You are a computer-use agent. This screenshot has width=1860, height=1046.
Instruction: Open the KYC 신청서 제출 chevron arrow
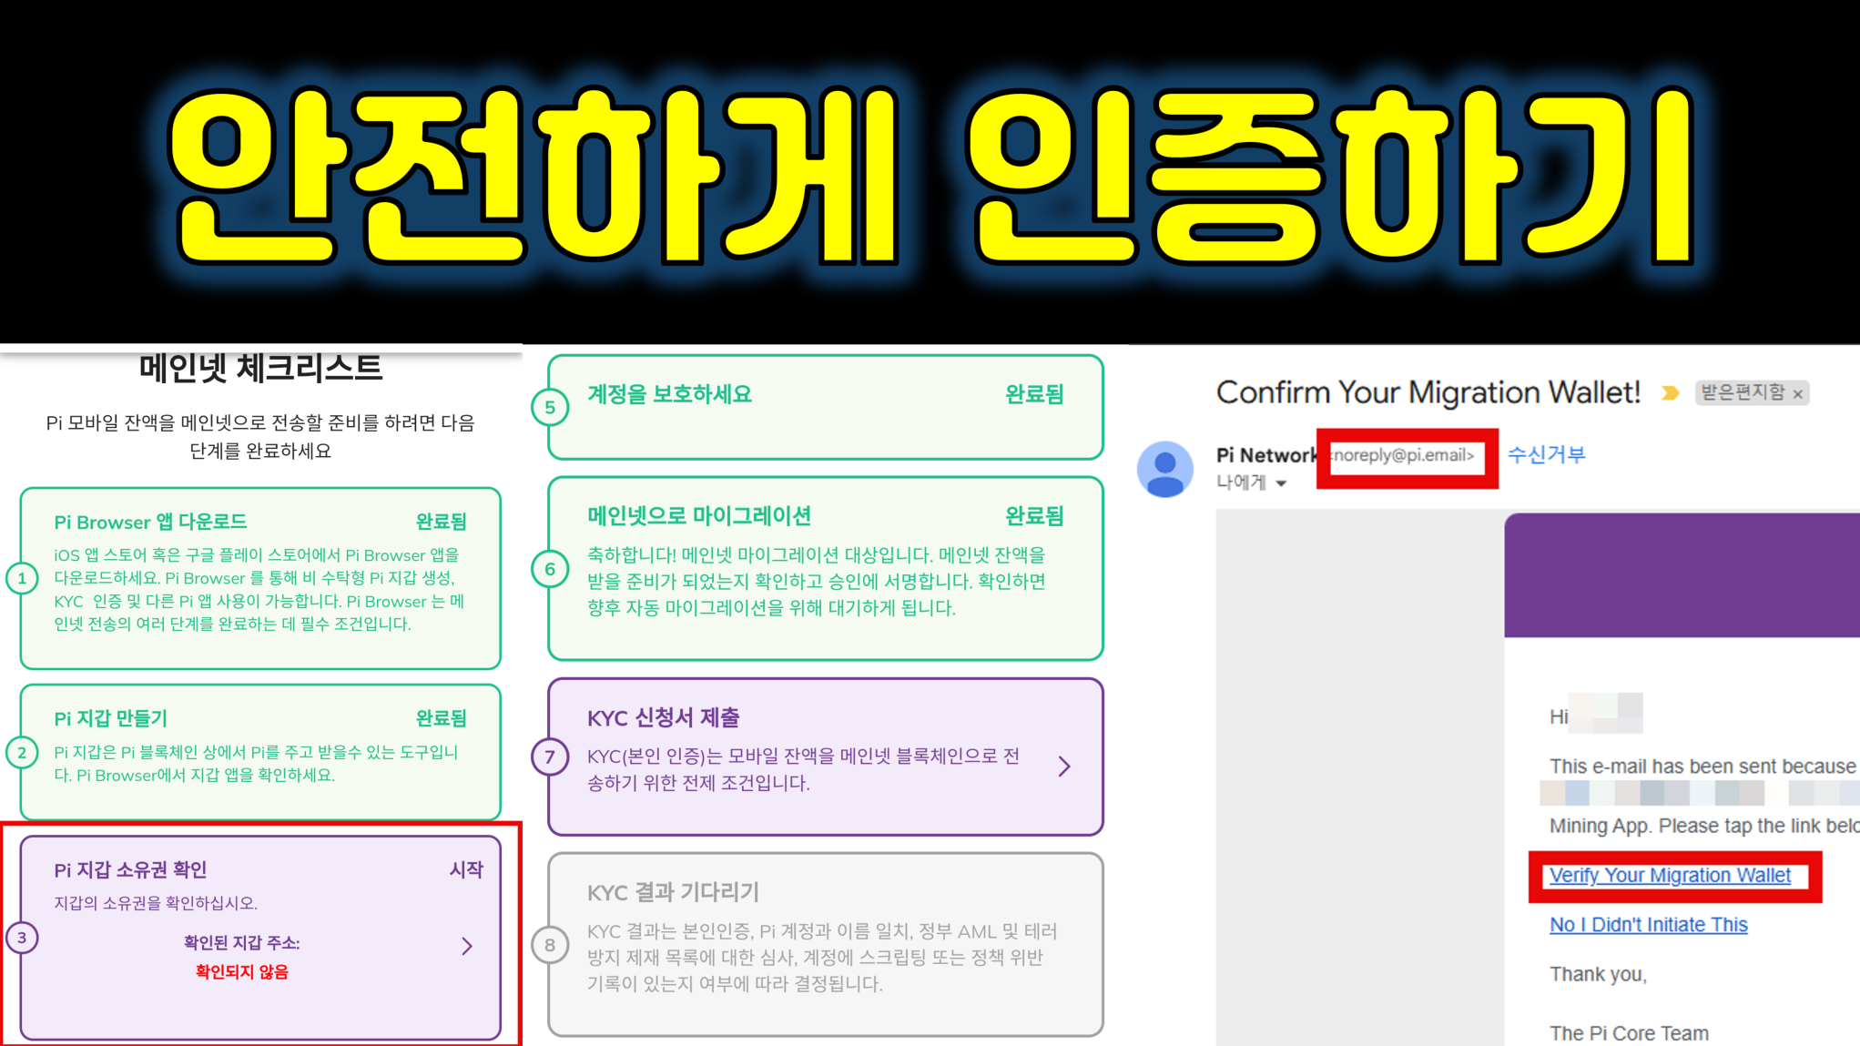tap(1064, 766)
